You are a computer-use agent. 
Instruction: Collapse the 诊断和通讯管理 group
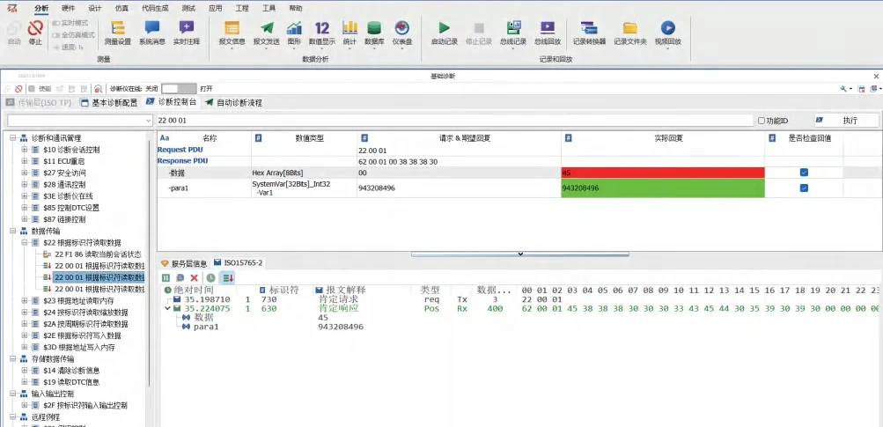tap(12, 138)
